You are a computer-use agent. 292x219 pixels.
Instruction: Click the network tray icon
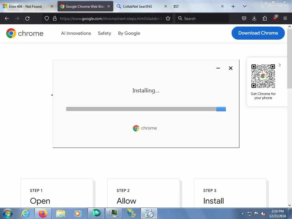249,214
